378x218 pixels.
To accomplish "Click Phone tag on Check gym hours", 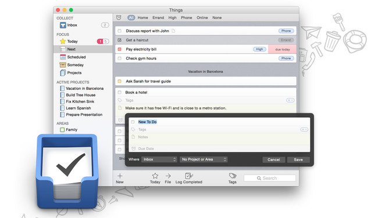I will coord(286,58).
